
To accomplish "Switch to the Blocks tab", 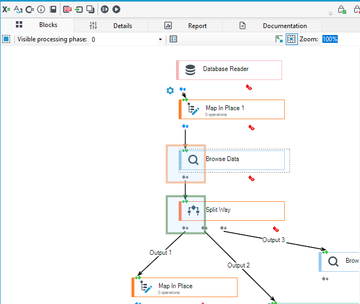I will (x=37, y=25).
